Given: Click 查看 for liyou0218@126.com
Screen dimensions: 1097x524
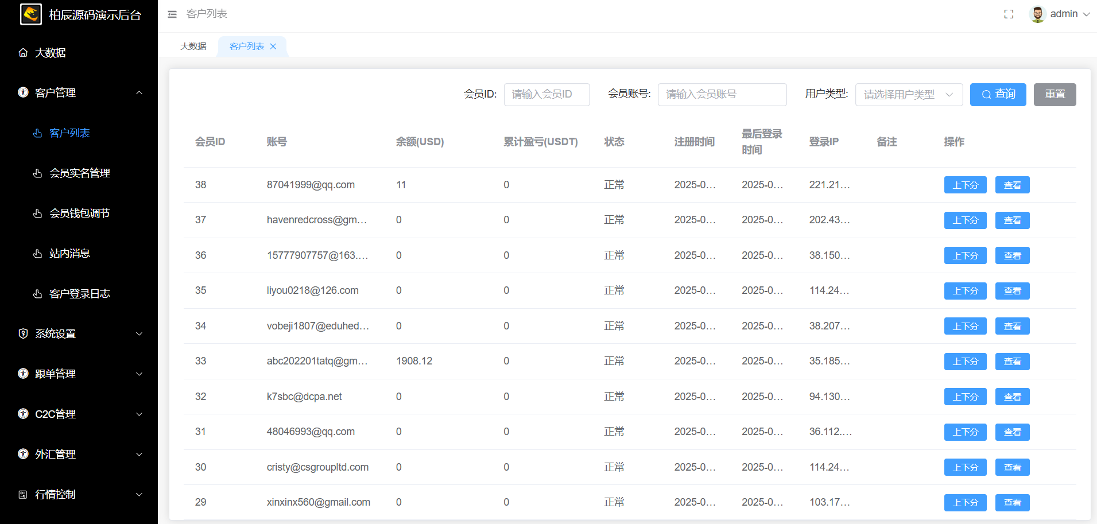Looking at the screenshot, I should pos(1013,291).
